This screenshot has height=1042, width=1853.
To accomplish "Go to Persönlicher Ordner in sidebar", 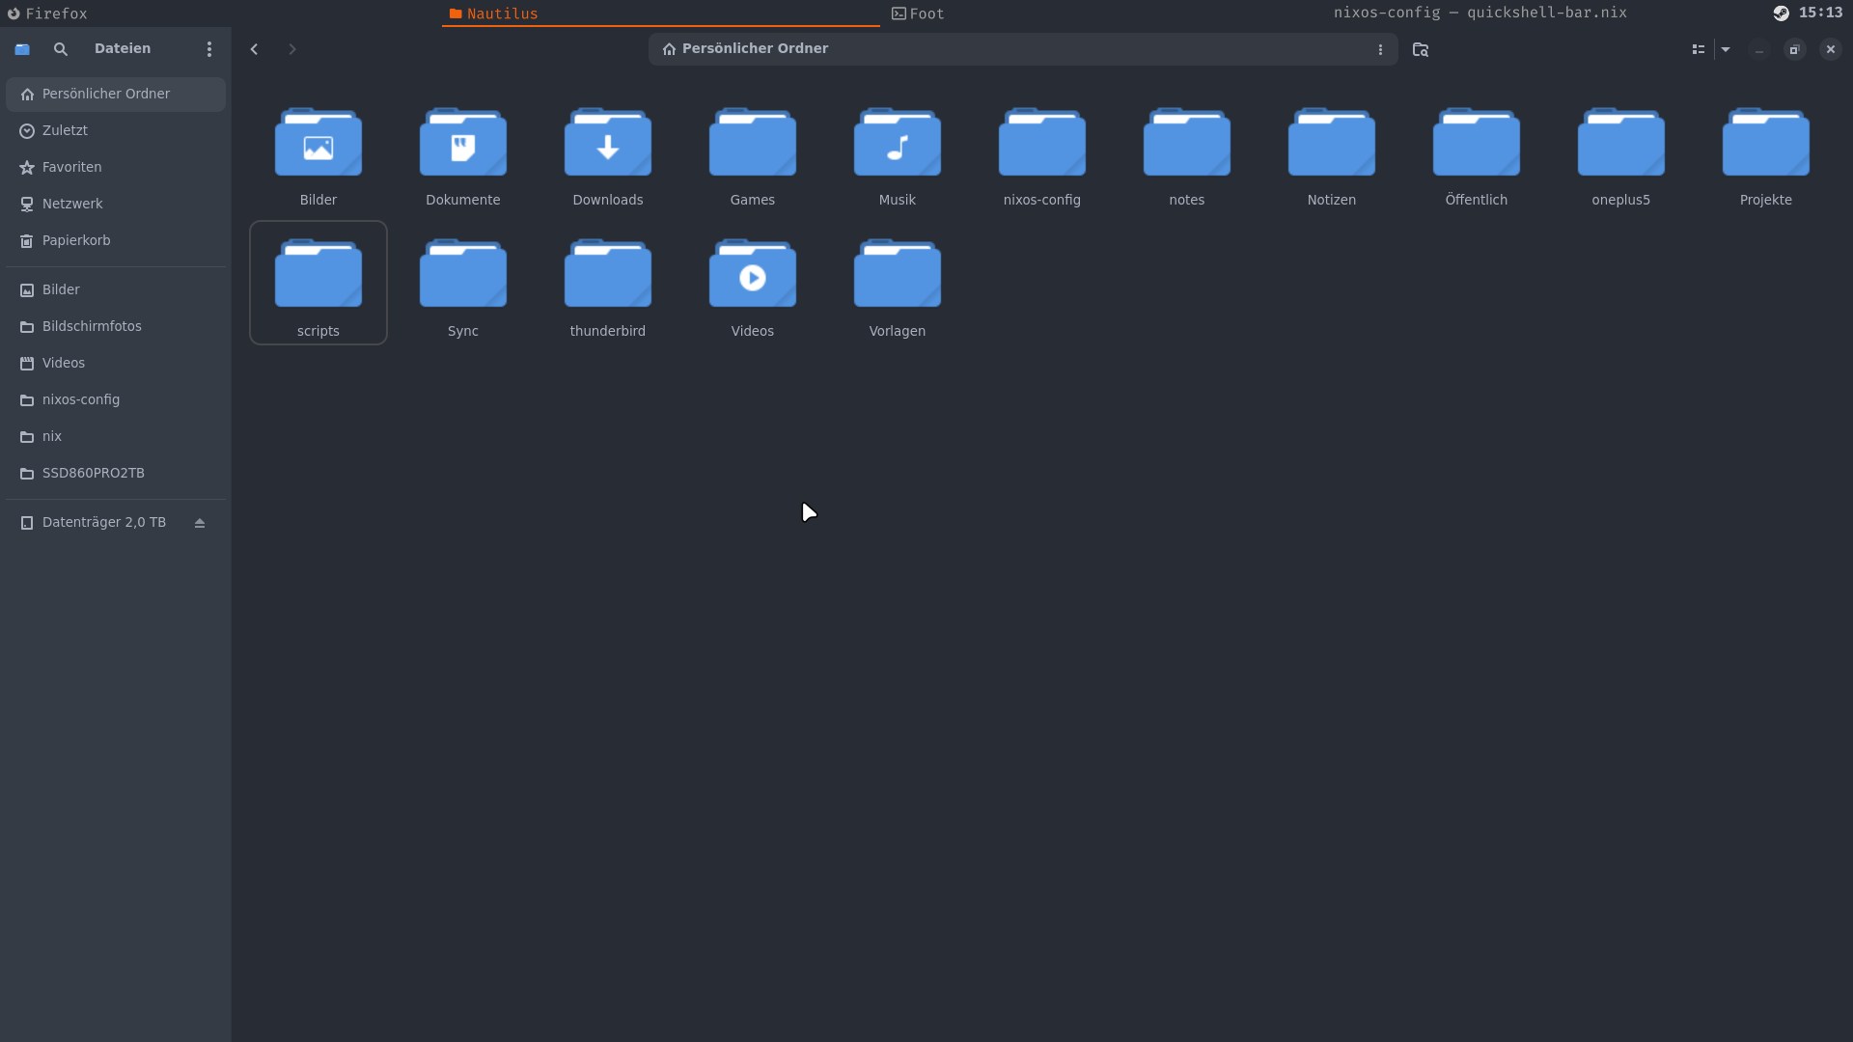I will tap(116, 95).
